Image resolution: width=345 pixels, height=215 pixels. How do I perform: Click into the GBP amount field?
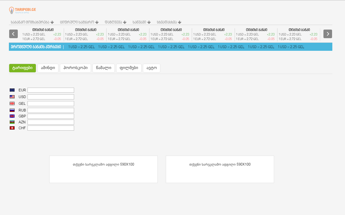pos(51,116)
